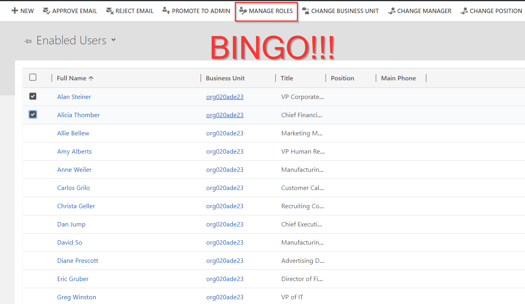
Task: Uncheck the Alicia Thomber row checkbox
Action: point(33,114)
